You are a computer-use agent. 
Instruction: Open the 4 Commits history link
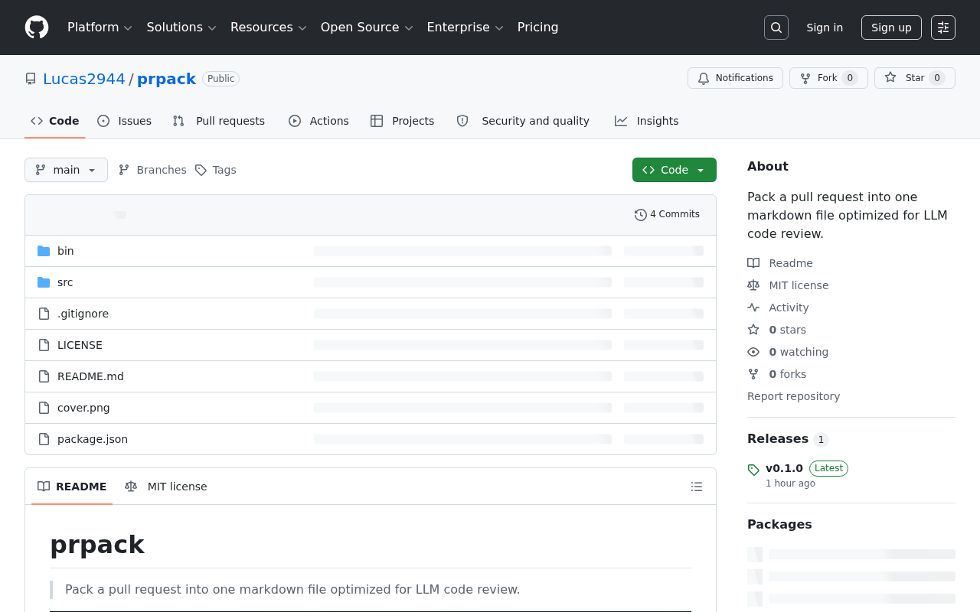click(667, 215)
